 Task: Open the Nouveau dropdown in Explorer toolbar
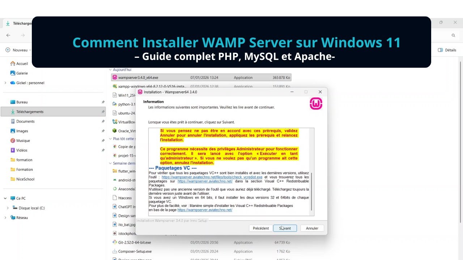click(18, 50)
